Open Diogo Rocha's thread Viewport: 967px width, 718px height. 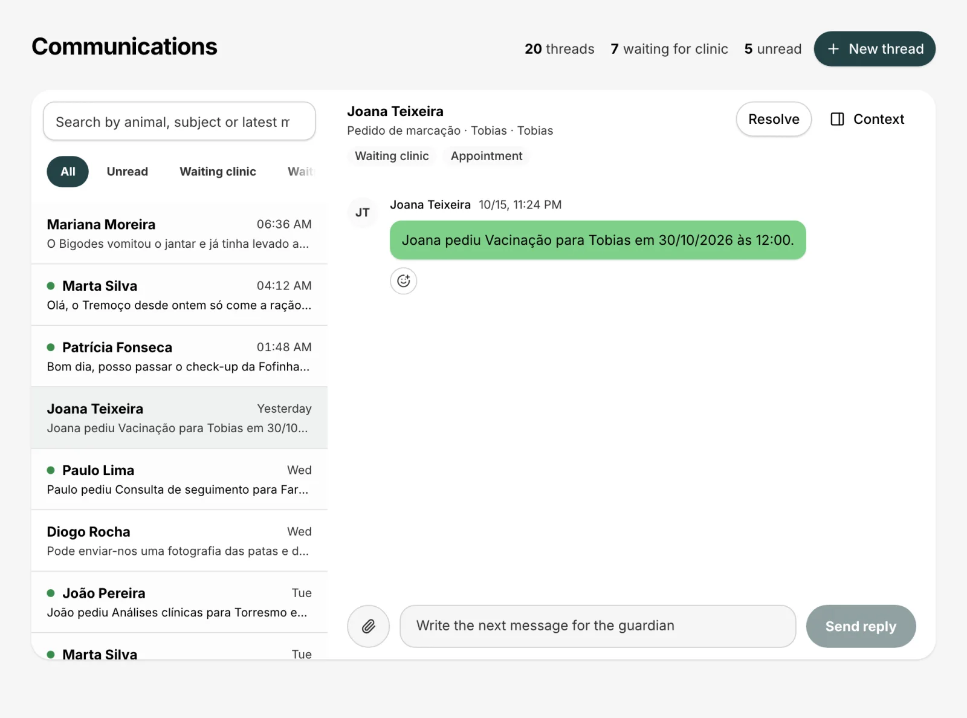tap(179, 541)
